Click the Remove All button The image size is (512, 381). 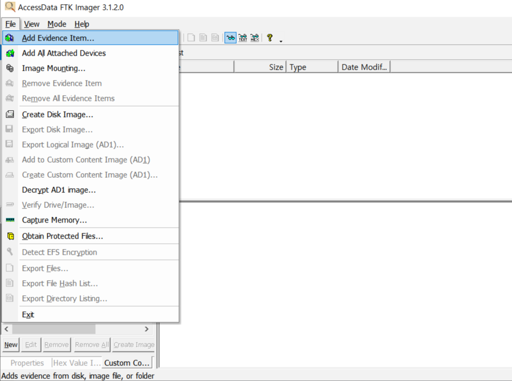coord(92,345)
